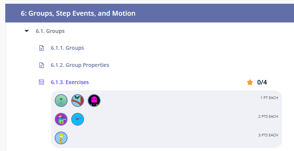Open the butterfly on branch exercise
This screenshot has width=294, height=151.
point(78,100)
